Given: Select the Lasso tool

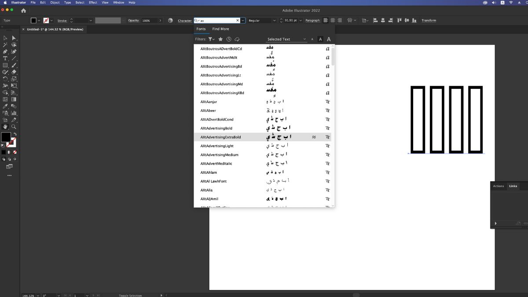Looking at the screenshot, I should point(14,45).
